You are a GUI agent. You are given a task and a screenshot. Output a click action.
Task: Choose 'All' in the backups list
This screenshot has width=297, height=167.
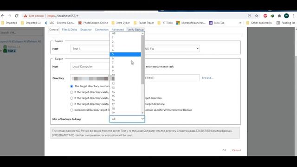[x=125, y=33]
